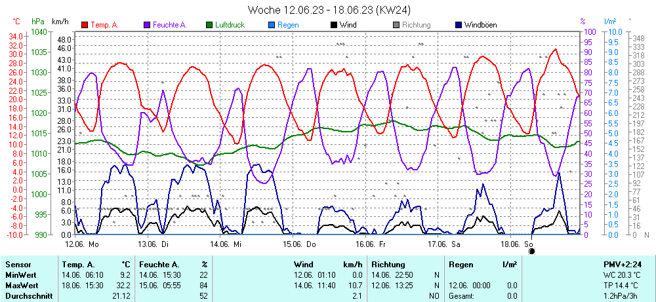Click the 12.06. Mo date label
656x302 pixels.
click(x=81, y=243)
